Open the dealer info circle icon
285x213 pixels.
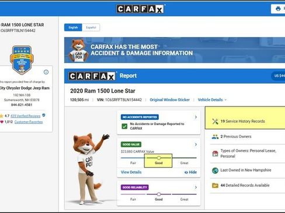[46, 72]
